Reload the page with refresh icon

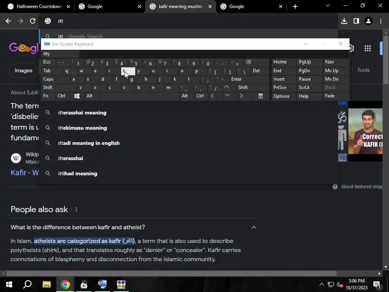click(x=33, y=21)
